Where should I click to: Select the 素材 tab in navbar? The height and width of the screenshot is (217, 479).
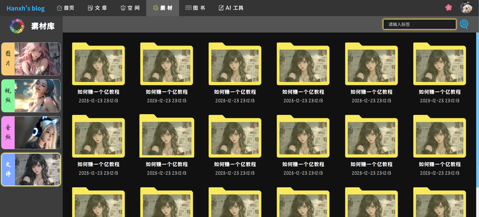tap(162, 8)
